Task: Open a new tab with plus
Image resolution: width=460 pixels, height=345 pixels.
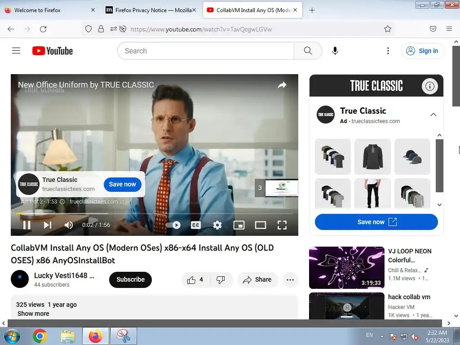Action: pos(312,10)
